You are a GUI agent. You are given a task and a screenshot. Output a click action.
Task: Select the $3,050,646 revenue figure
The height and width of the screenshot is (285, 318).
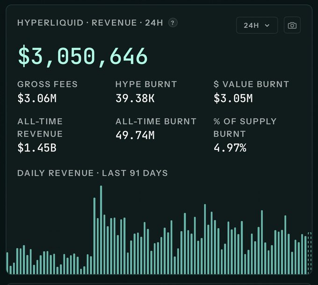pos(83,56)
